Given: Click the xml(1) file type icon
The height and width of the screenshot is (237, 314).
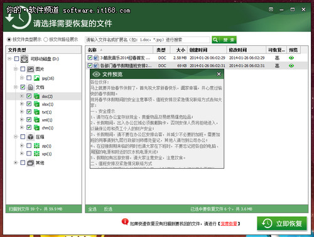Looking at the screenshot, I should point(37,120).
